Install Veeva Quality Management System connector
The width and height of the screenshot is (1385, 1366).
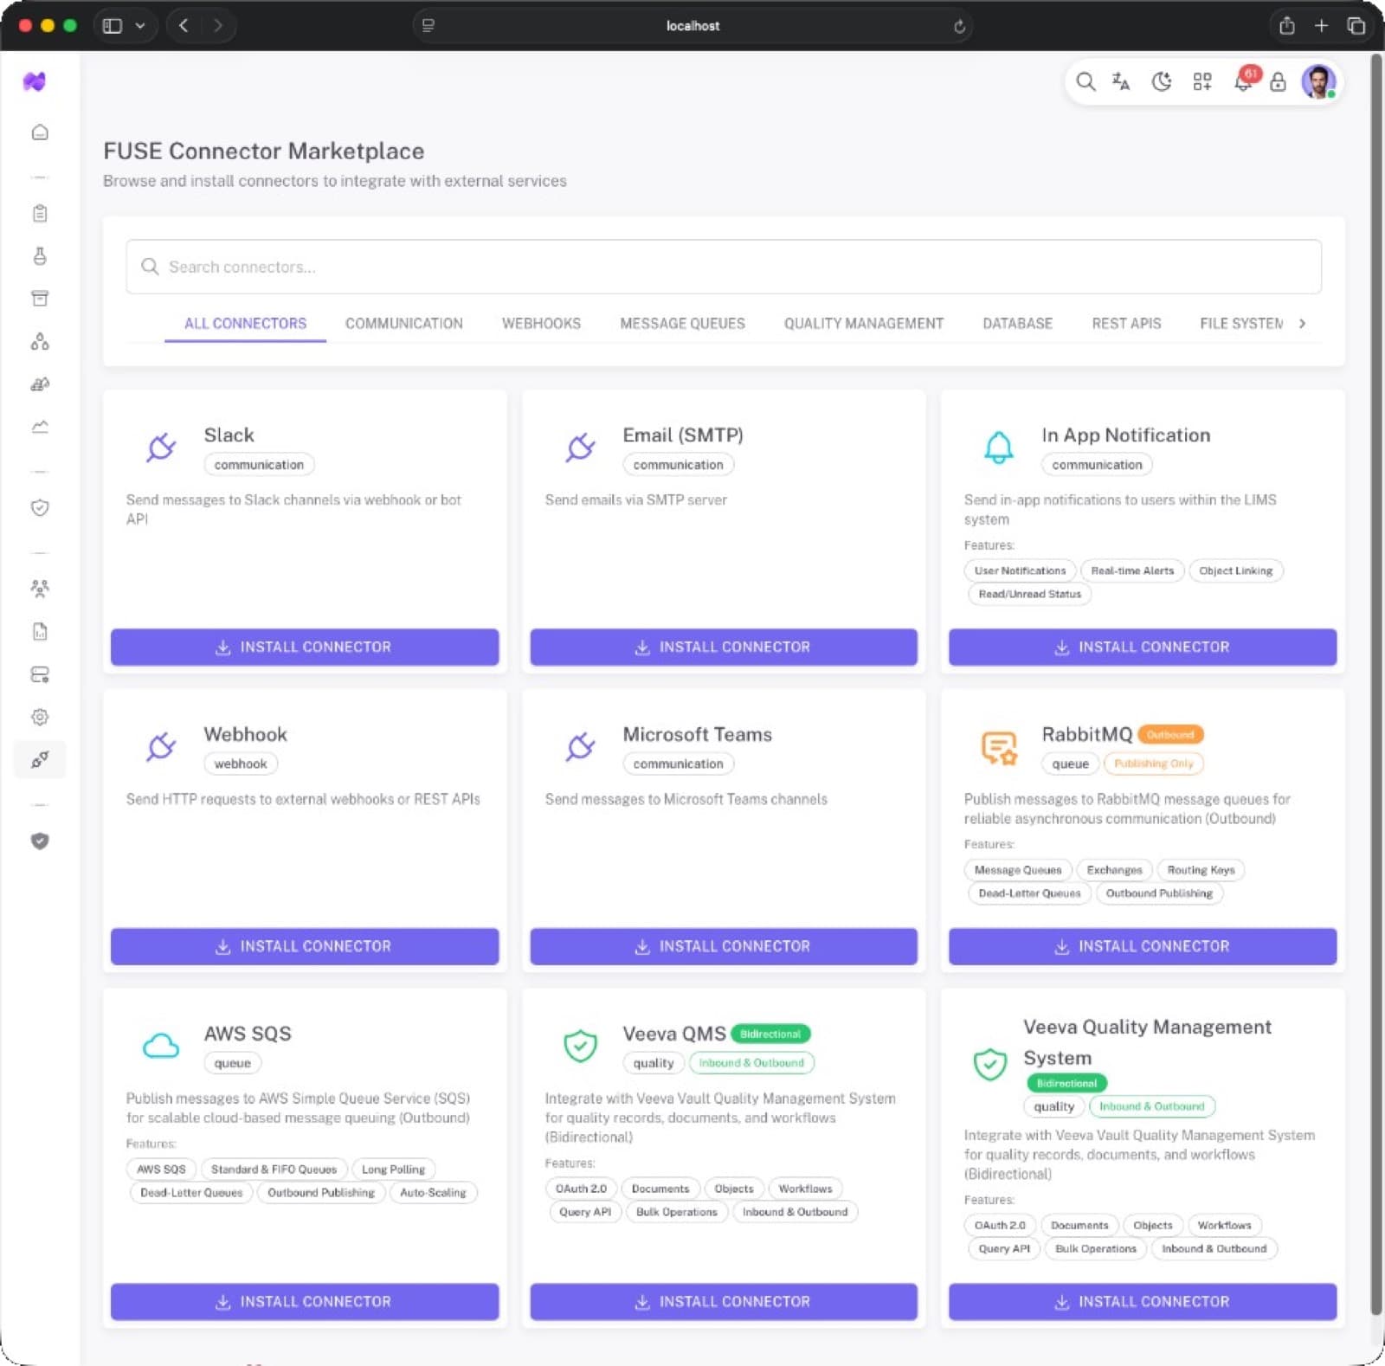pyautogui.click(x=1143, y=1301)
